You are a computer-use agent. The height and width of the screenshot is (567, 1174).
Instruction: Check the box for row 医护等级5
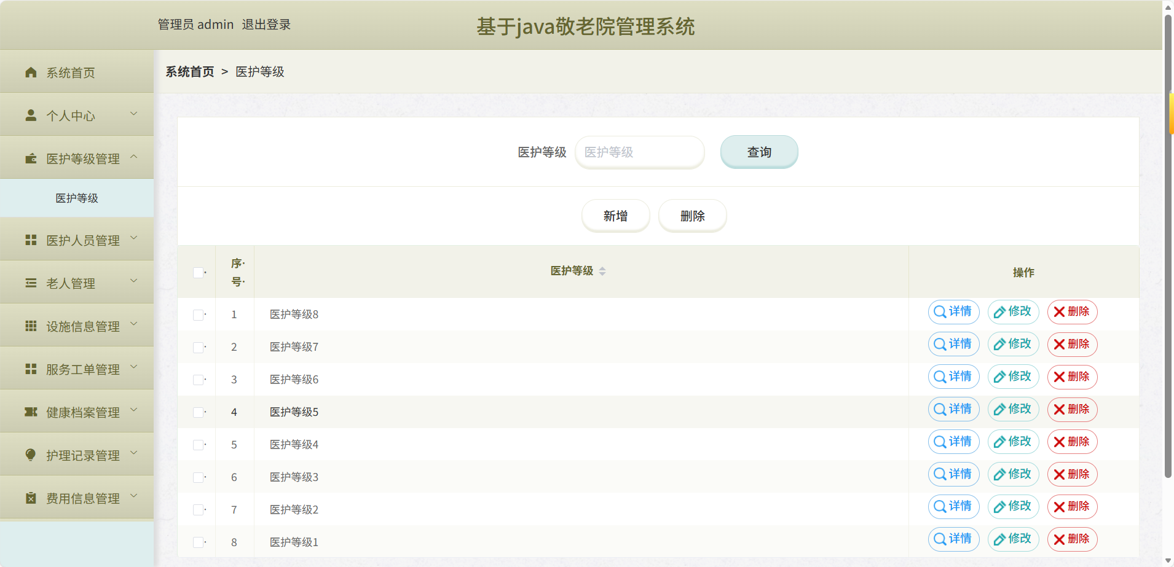coord(198,412)
